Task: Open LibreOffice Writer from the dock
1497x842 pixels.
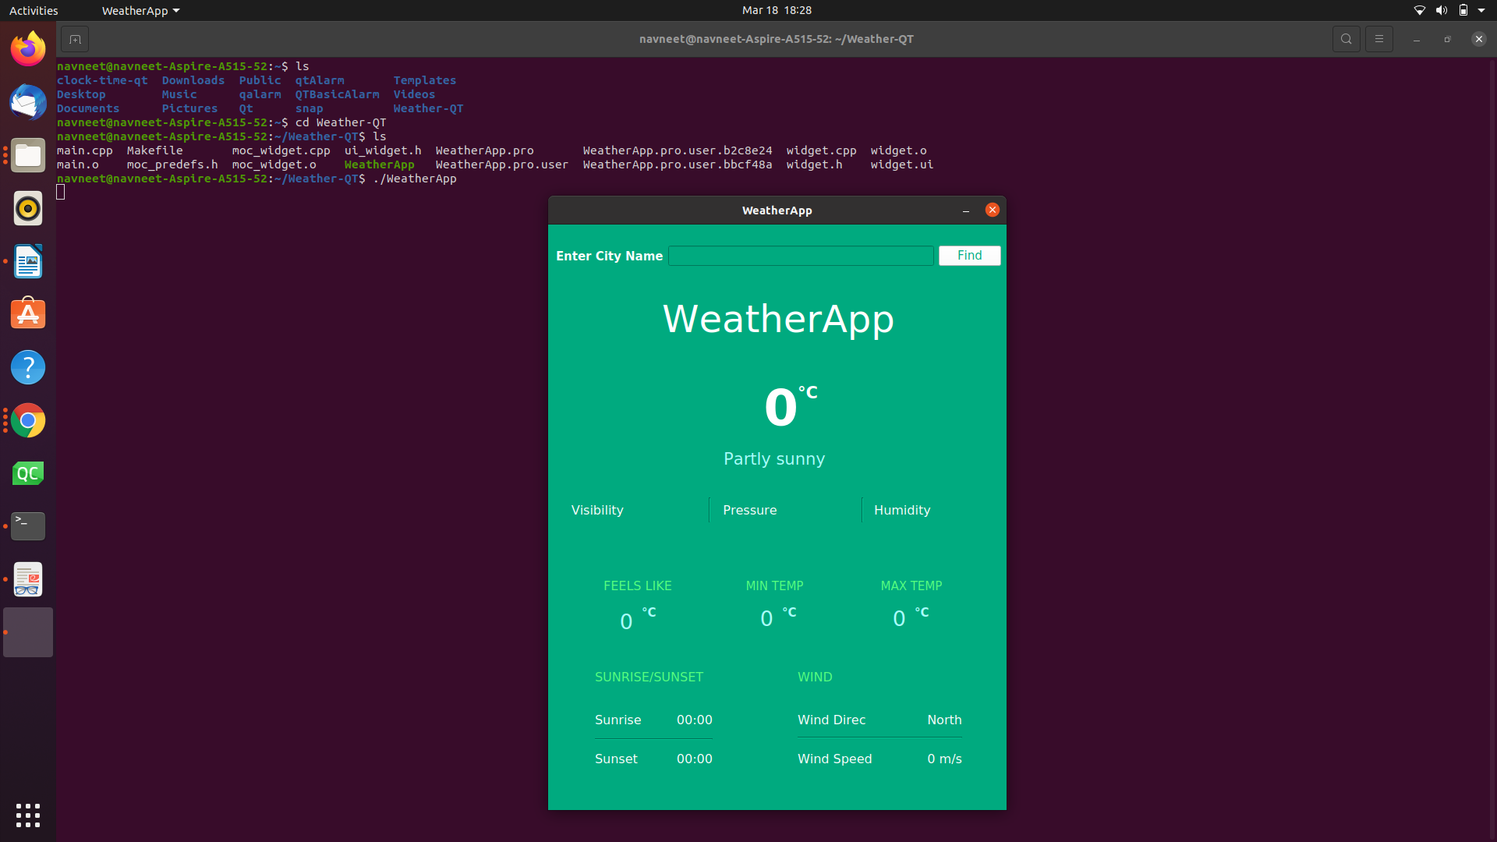Action: (27, 262)
